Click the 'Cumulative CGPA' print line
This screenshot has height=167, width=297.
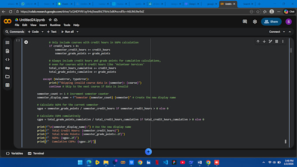click(66, 141)
